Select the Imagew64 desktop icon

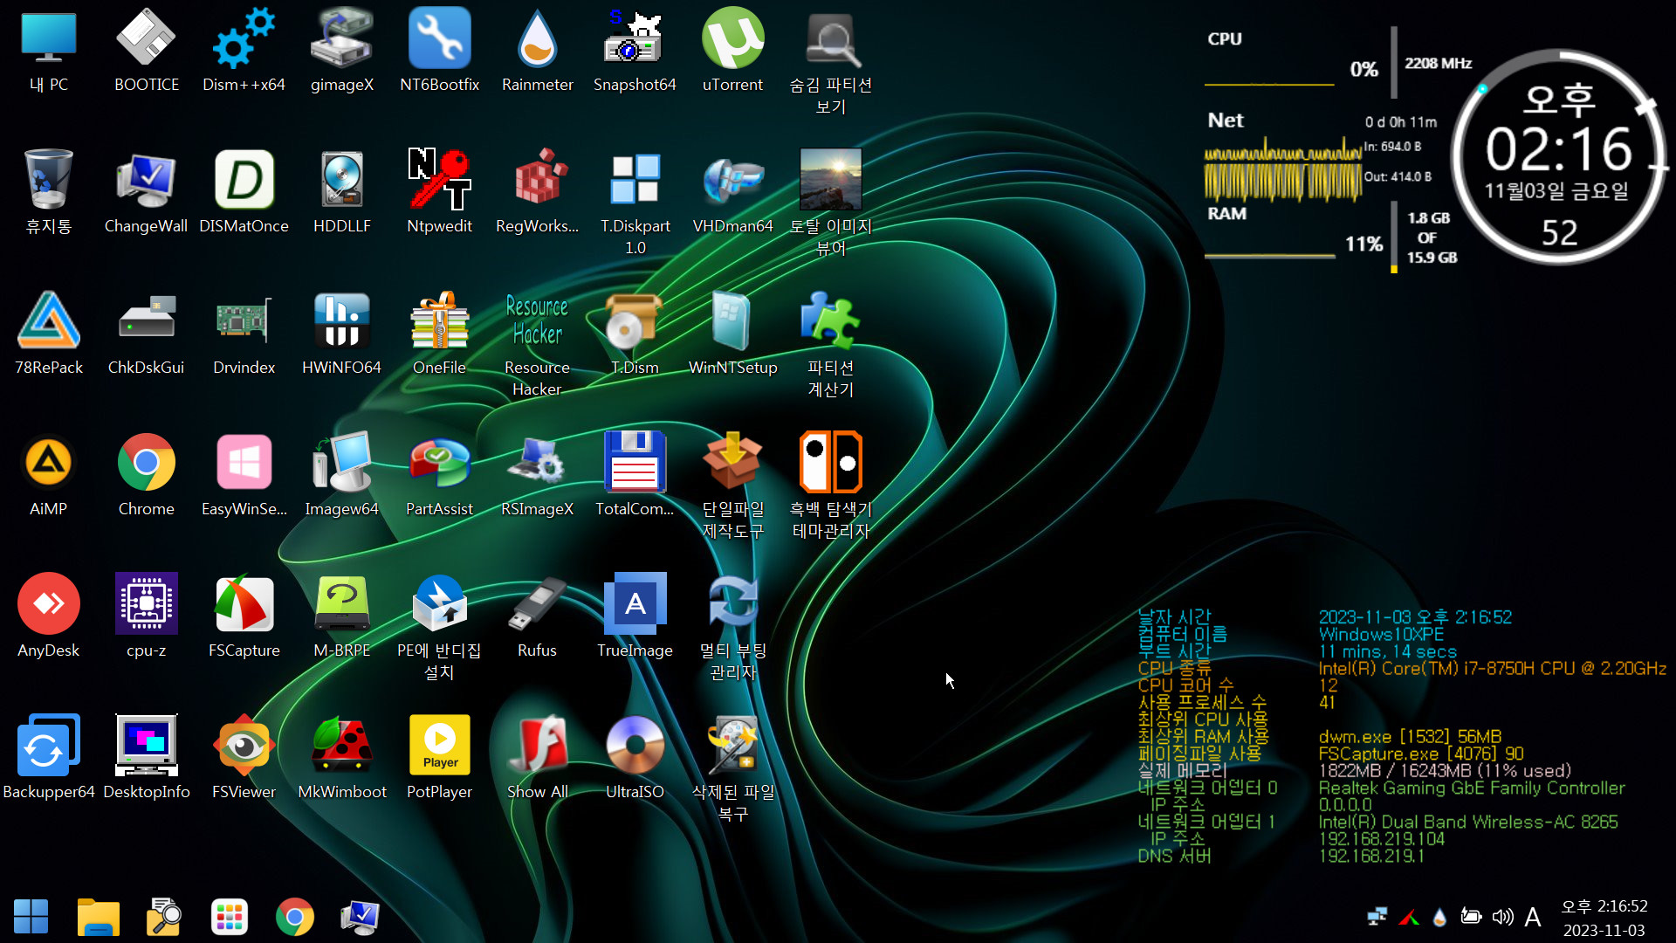(x=342, y=475)
